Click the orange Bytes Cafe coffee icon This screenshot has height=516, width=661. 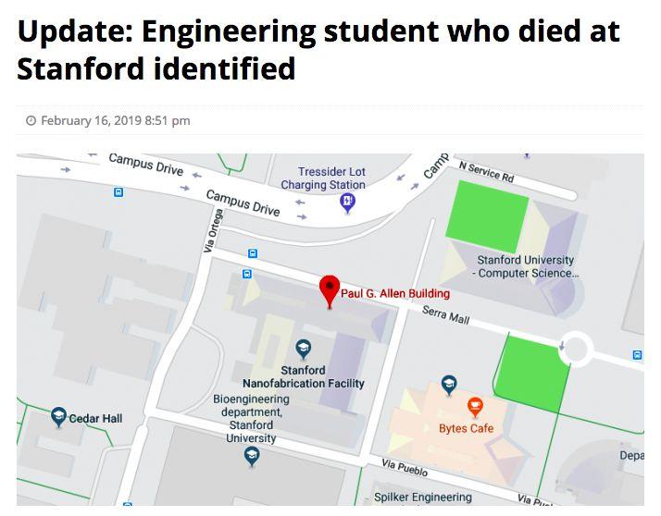click(475, 406)
